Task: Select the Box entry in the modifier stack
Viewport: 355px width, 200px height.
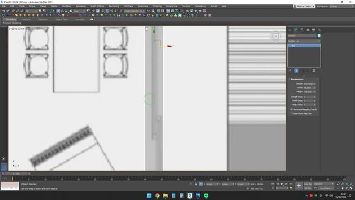Action: (x=304, y=46)
